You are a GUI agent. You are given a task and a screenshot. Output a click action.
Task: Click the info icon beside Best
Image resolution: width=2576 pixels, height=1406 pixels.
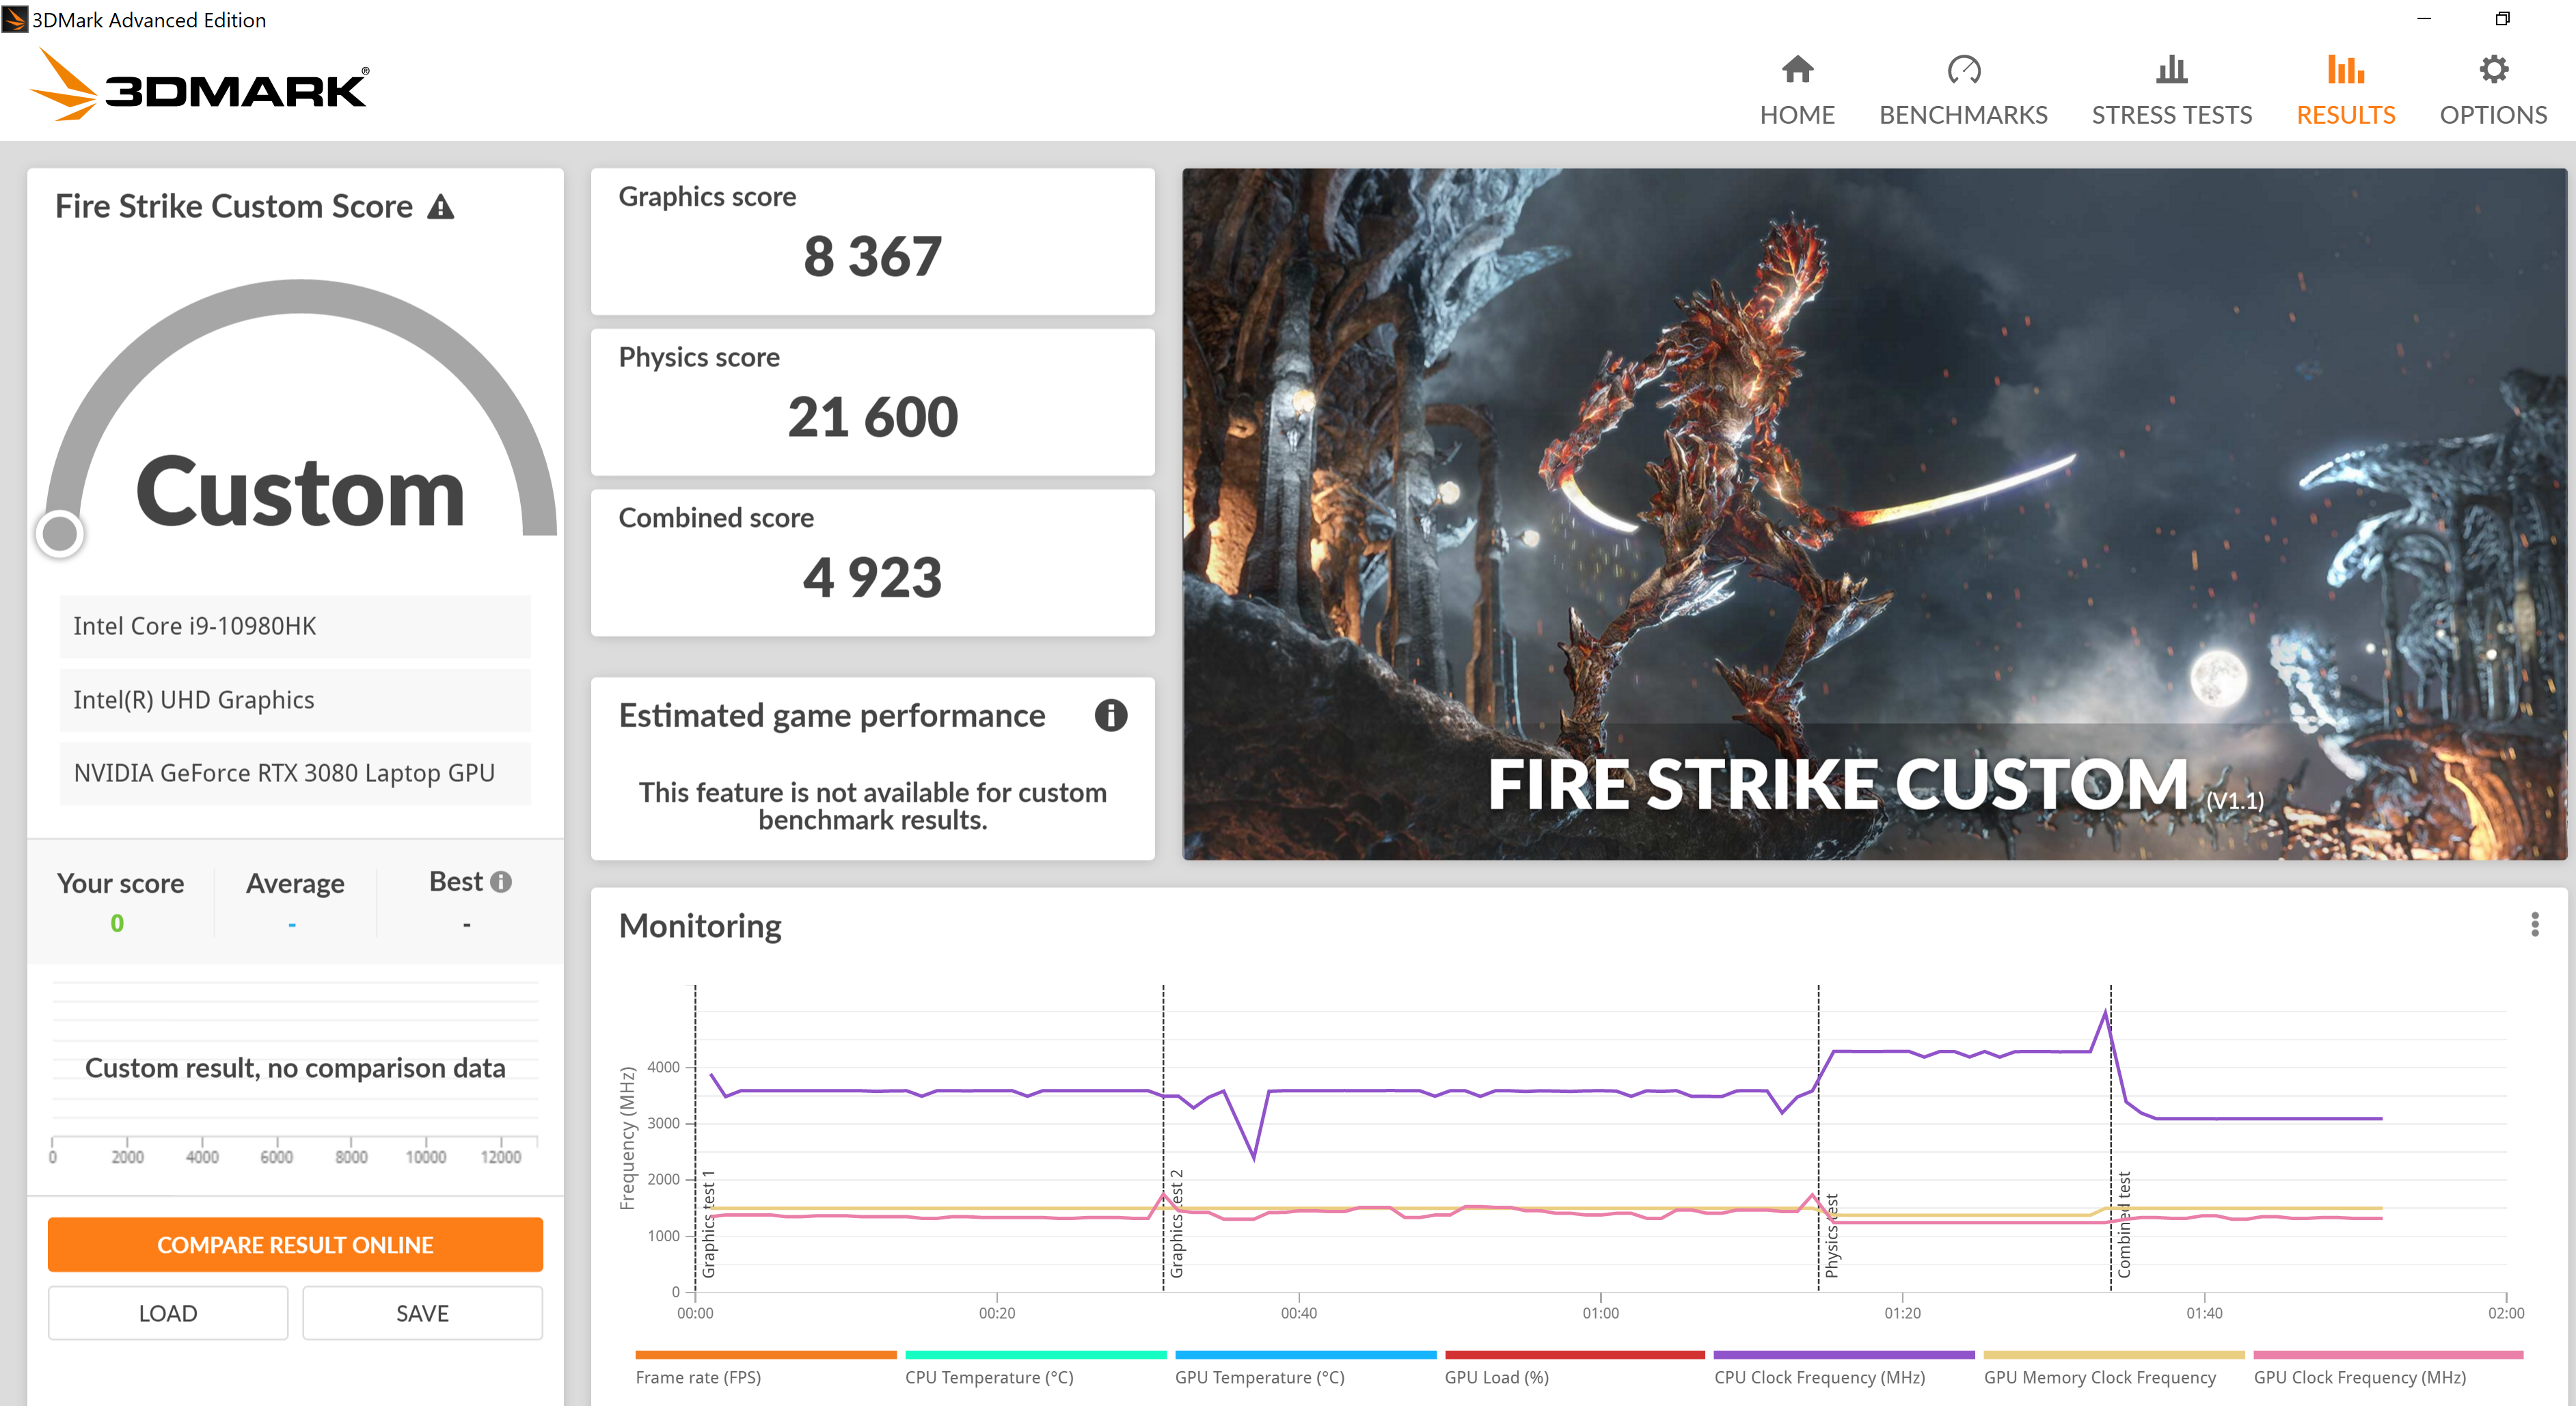pos(501,881)
